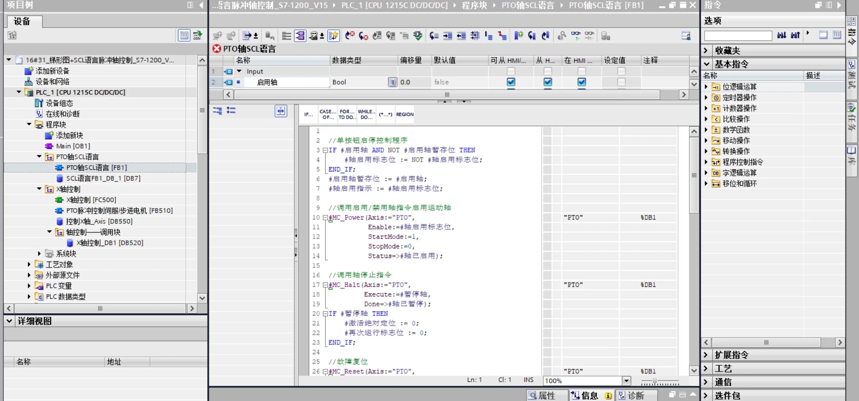Click the outdent text icon in editor toolbar
The image size is (859, 401).
(461, 36)
